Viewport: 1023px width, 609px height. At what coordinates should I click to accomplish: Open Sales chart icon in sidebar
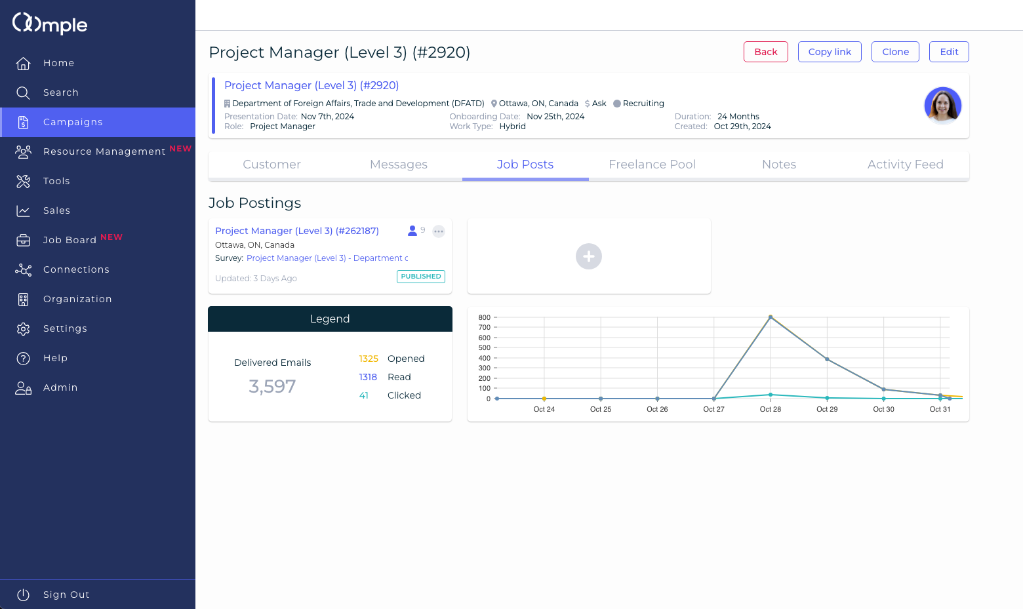pos(24,211)
